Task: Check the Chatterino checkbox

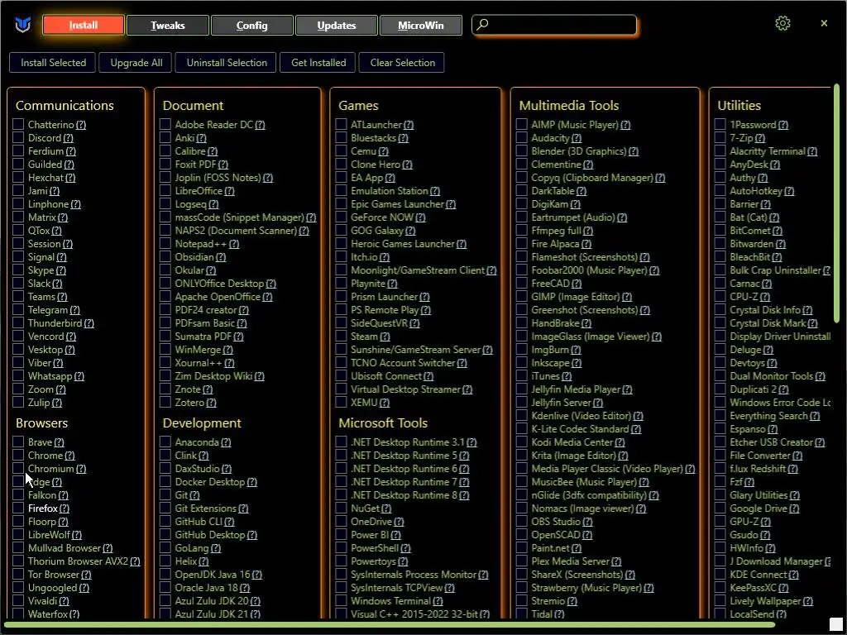Action: click(18, 125)
